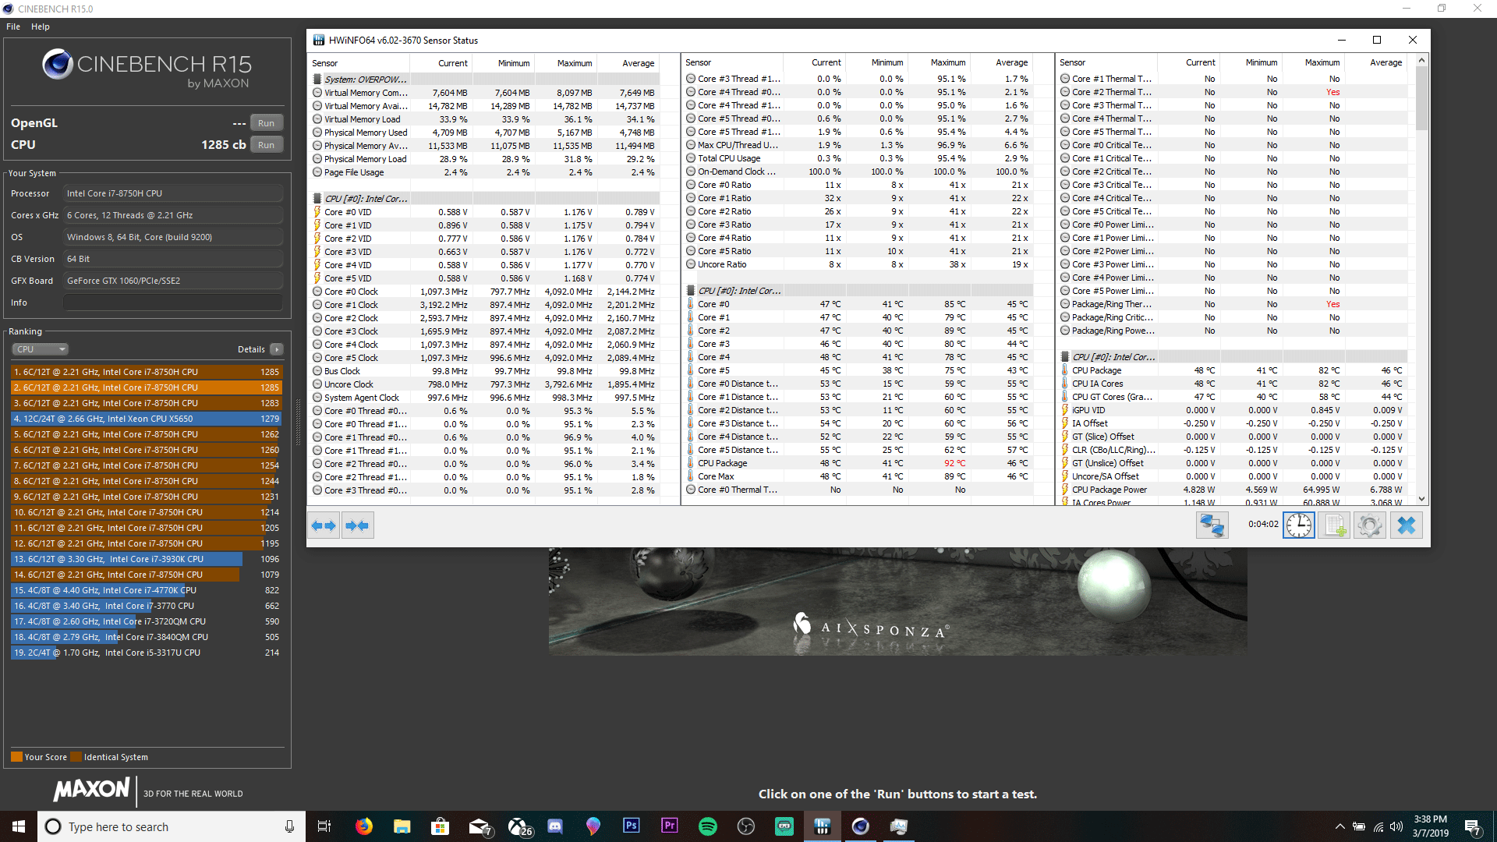
Task: Switch to Cinebench taskbar icon
Action: coord(860,826)
